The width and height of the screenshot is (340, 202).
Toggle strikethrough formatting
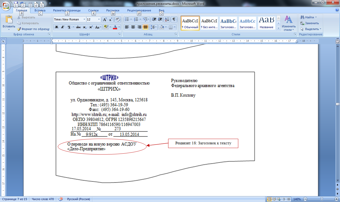pos(78,27)
